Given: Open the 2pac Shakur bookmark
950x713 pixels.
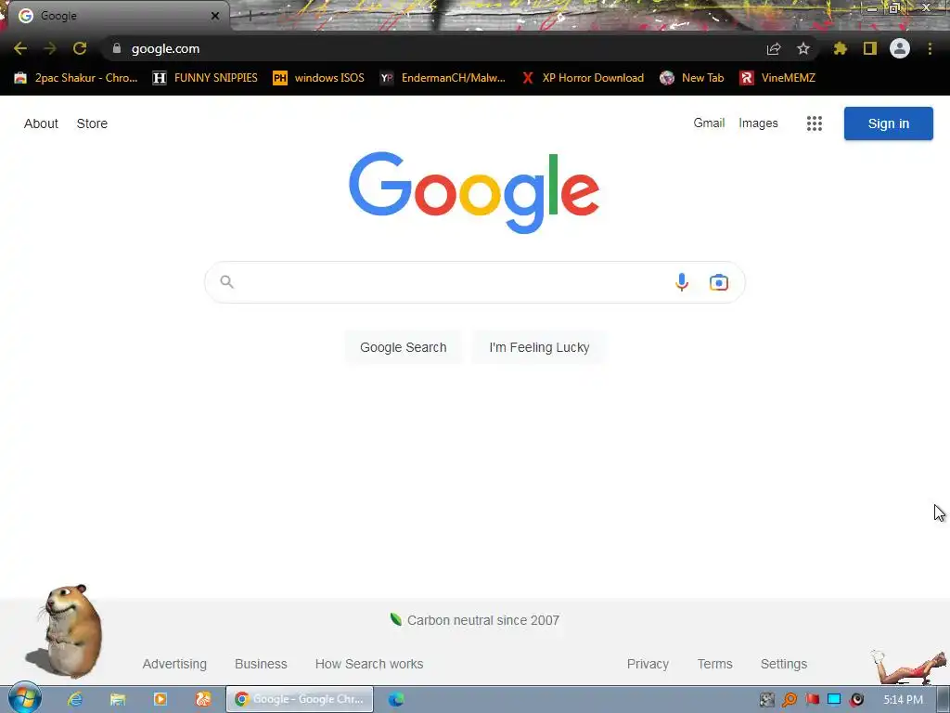Looking at the screenshot, I should (76, 78).
